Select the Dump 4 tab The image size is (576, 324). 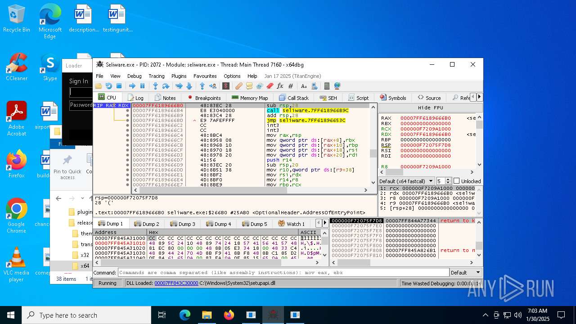tap(219, 224)
